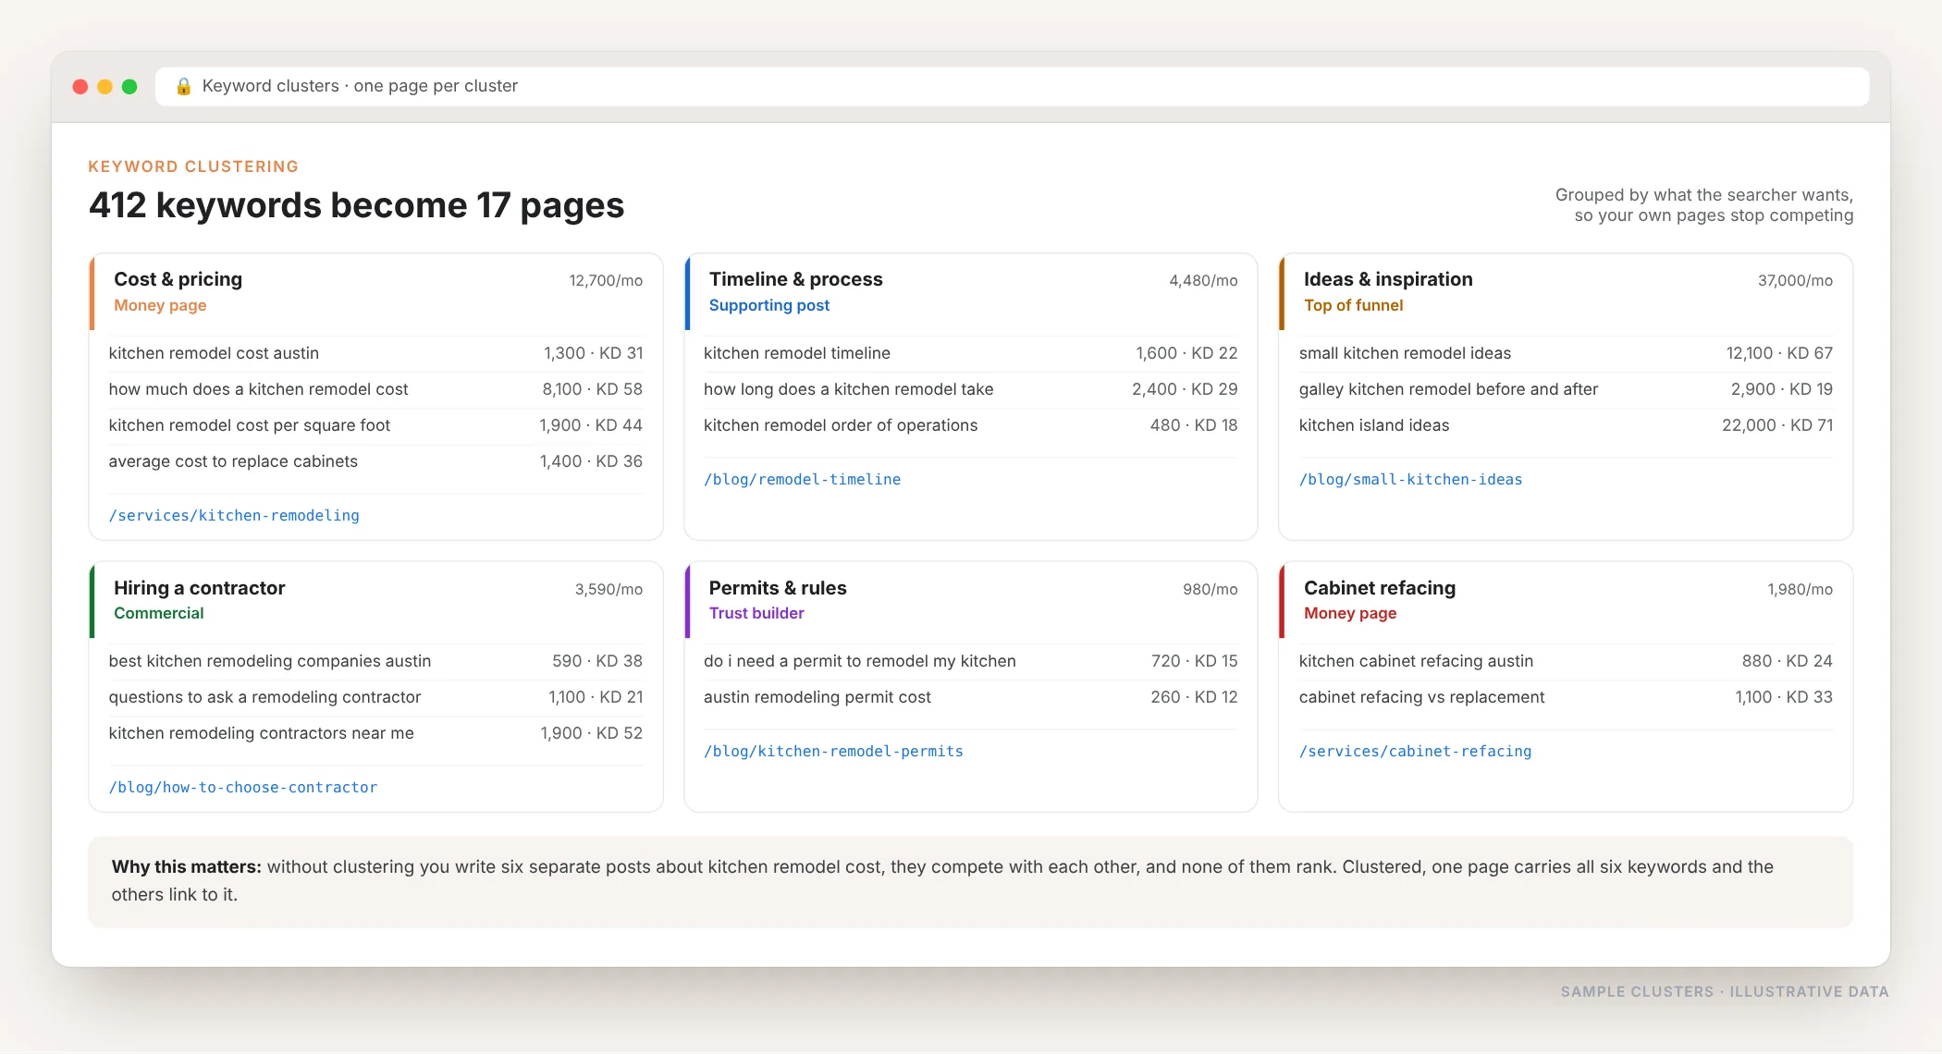
Task: Click the 'Commercial' label
Action: (159, 613)
